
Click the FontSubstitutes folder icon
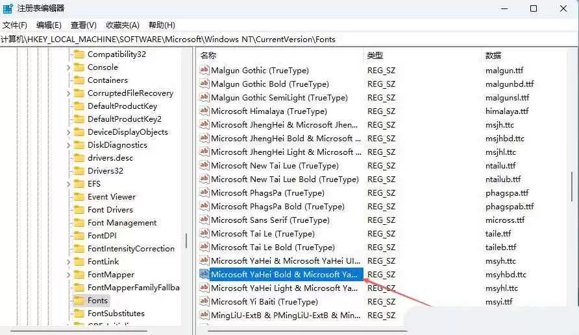(x=79, y=313)
